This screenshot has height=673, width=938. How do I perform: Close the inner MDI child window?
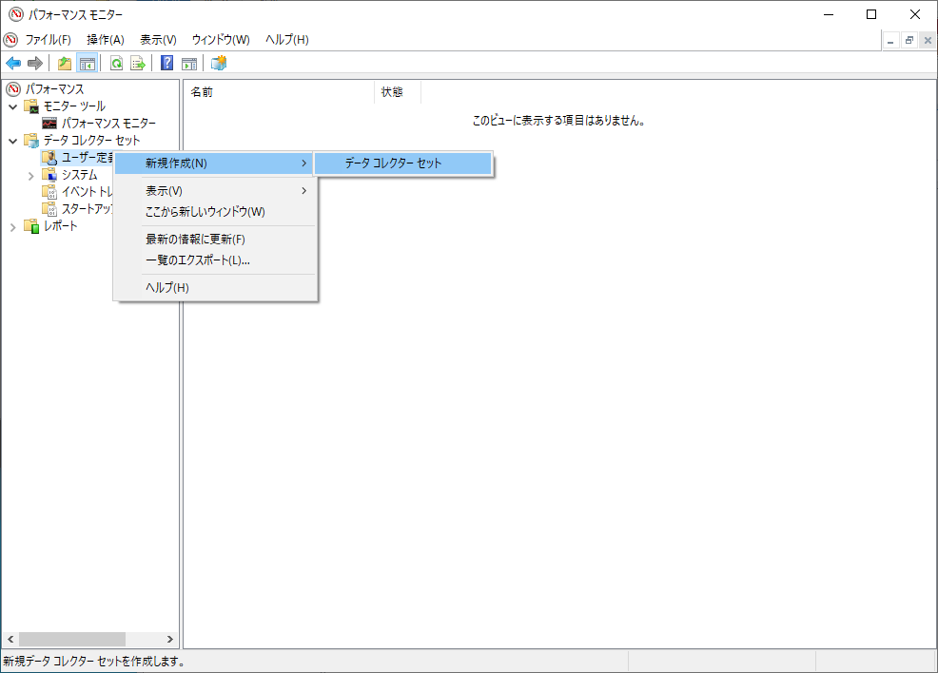click(x=928, y=40)
